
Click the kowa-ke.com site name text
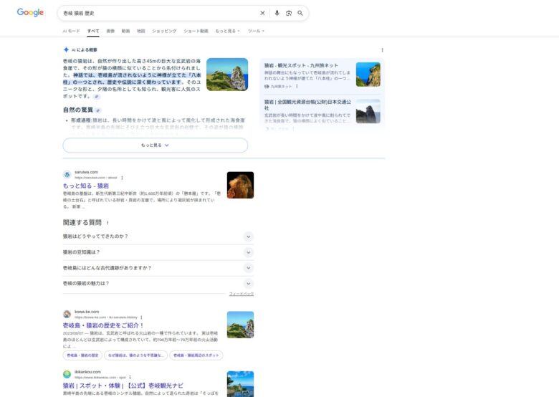tap(87, 312)
